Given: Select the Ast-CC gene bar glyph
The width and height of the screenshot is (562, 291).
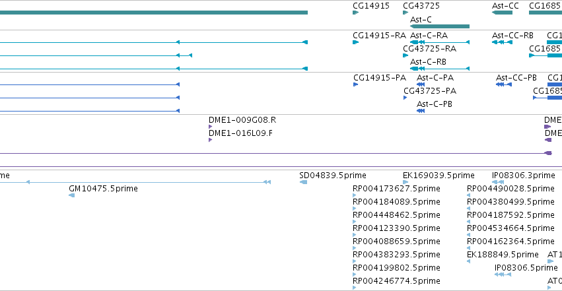Looking at the screenshot, I should [502, 13].
